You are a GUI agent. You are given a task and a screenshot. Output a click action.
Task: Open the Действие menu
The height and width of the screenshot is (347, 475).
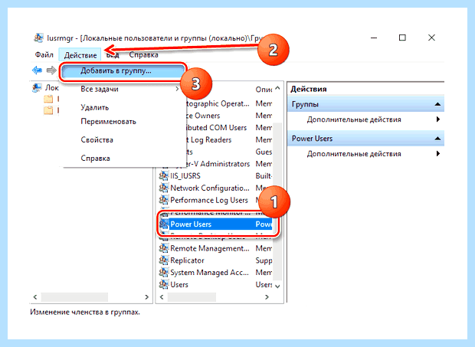80,55
